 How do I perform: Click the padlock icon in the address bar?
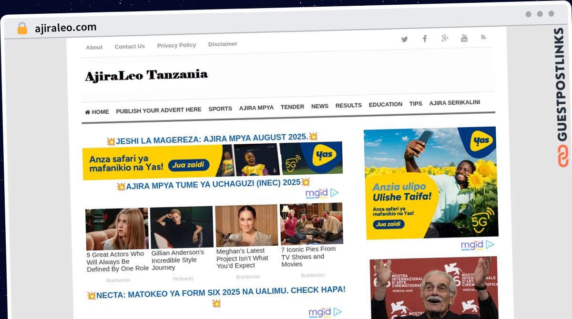click(22, 29)
